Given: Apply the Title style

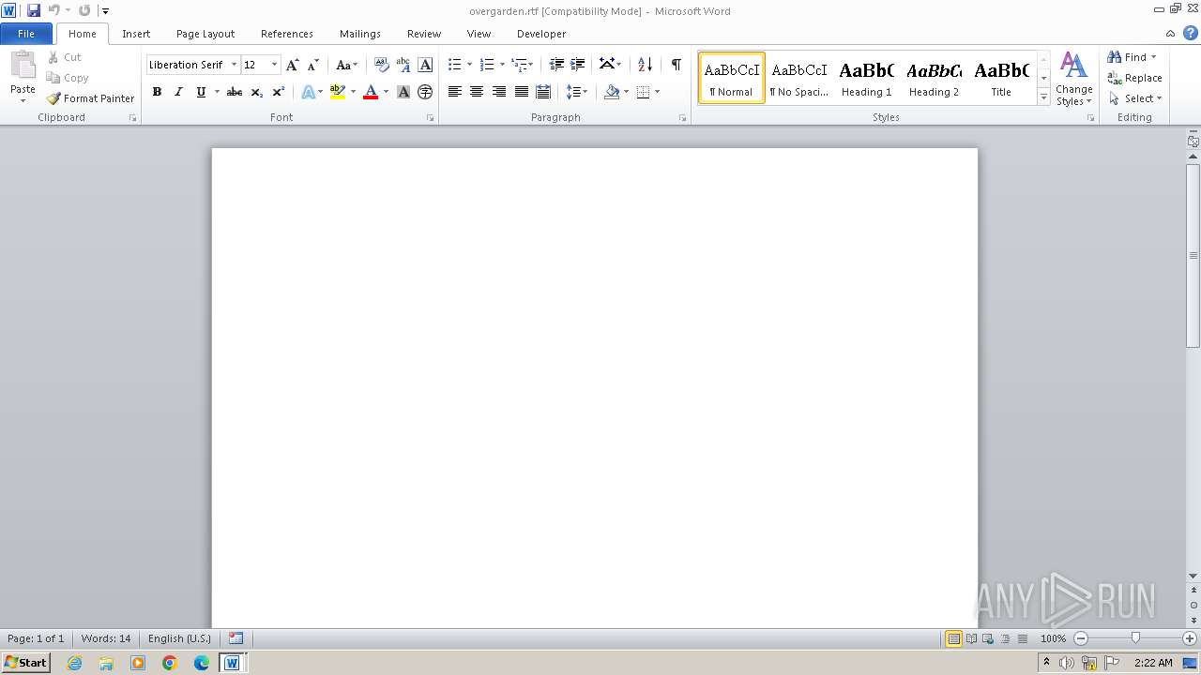Looking at the screenshot, I should pyautogui.click(x=1001, y=78).
